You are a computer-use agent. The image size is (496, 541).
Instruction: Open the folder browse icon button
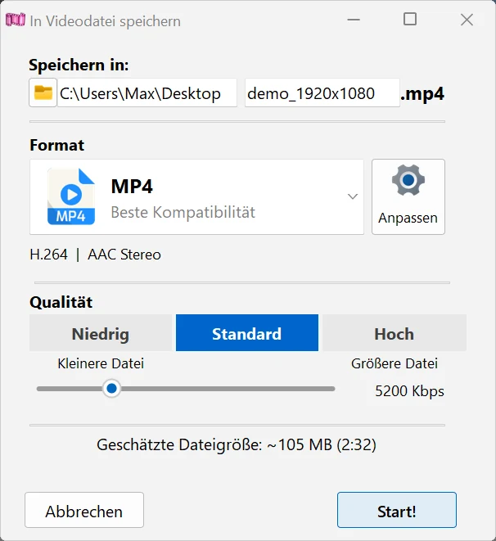coord(43,92)
